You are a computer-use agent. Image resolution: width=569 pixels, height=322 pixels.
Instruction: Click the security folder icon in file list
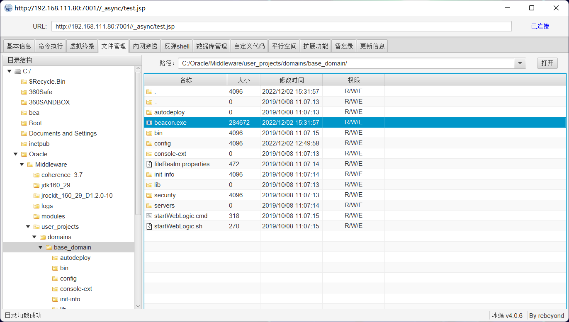(149, 195)
